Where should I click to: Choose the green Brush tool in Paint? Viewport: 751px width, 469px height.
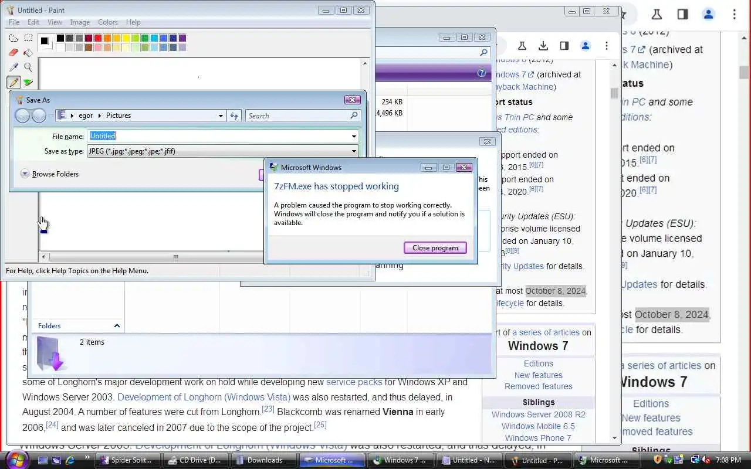(x=28, y=83)
